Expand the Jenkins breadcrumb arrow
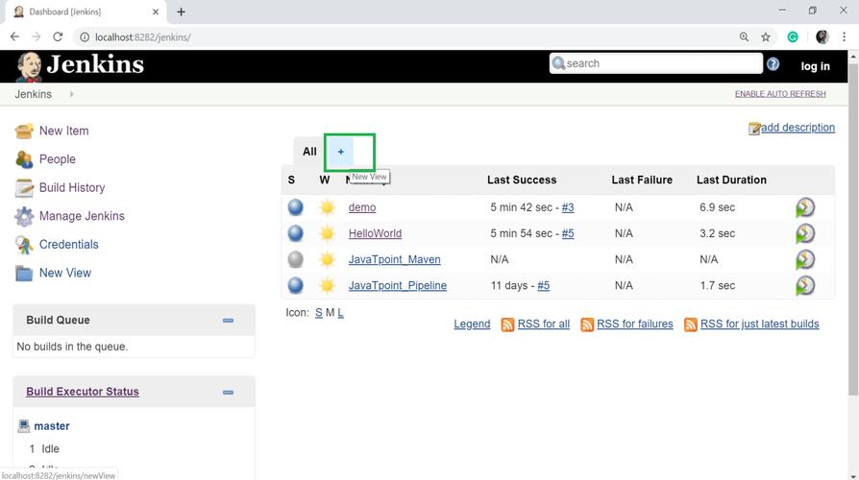 (x=71, y=94)
